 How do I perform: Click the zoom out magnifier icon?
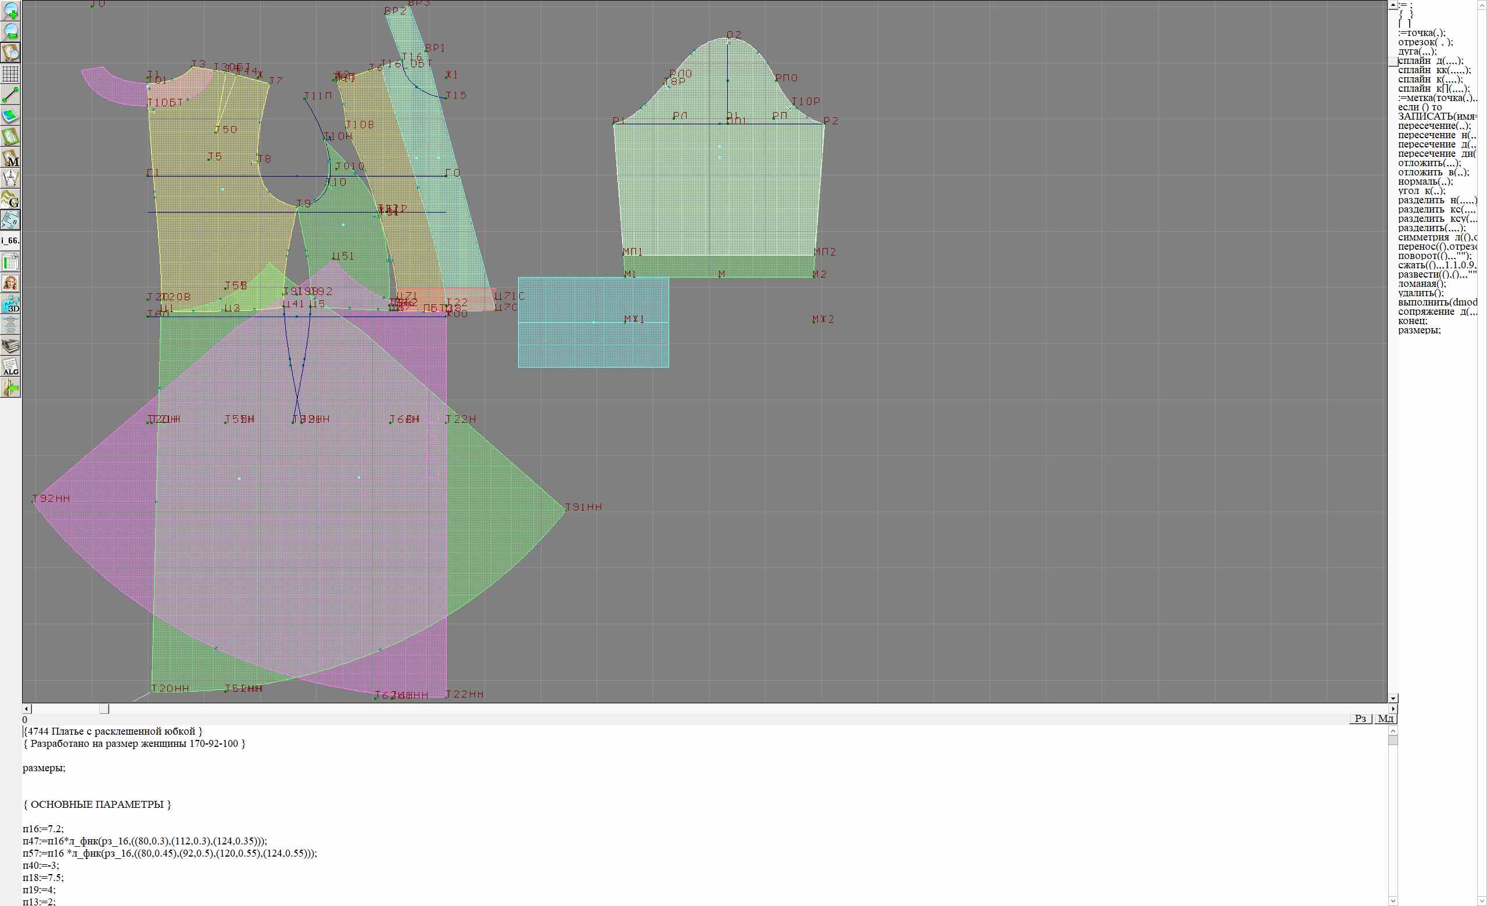point(11,31)
